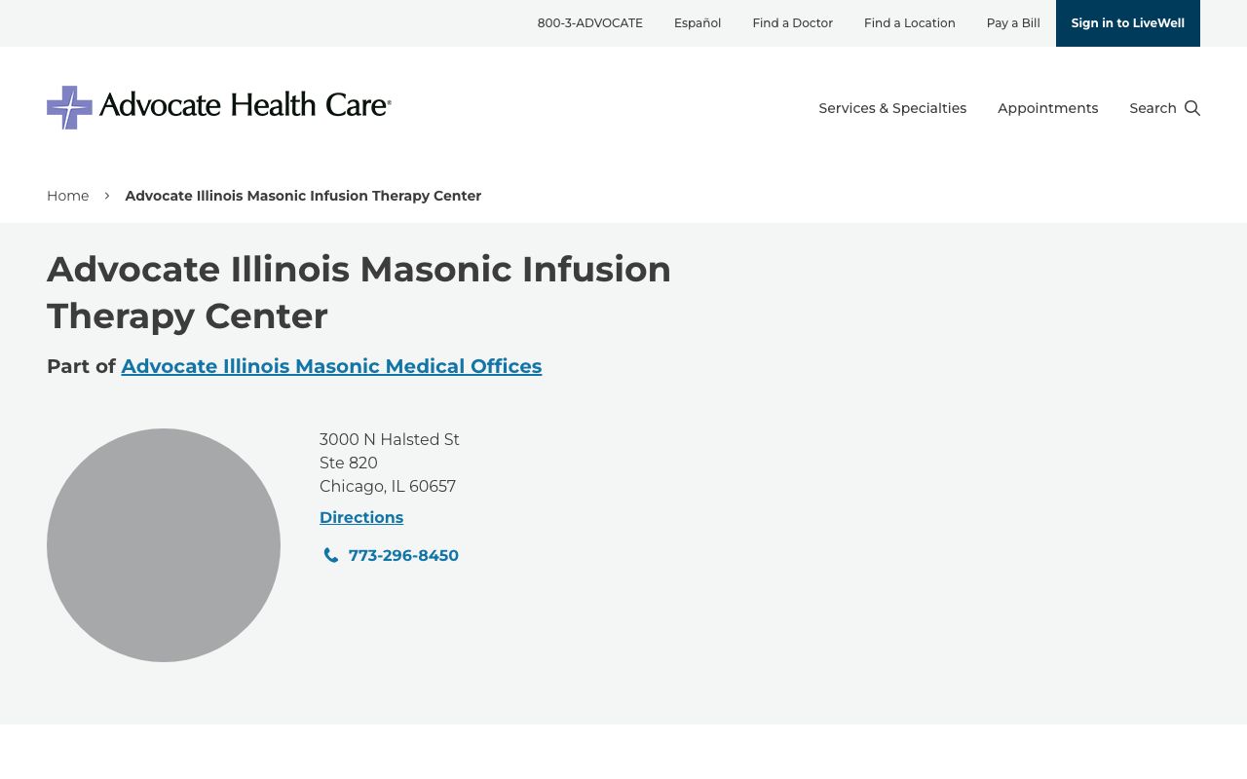
Task: Click Home in the breadcrumb trail
Action: (x=67, y=196)
